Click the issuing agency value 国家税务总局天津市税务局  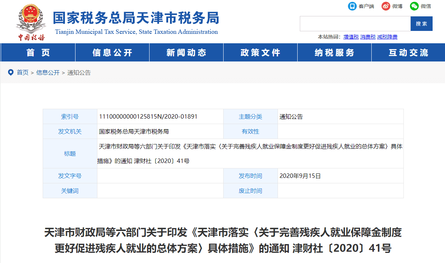(x=134, y=131)
